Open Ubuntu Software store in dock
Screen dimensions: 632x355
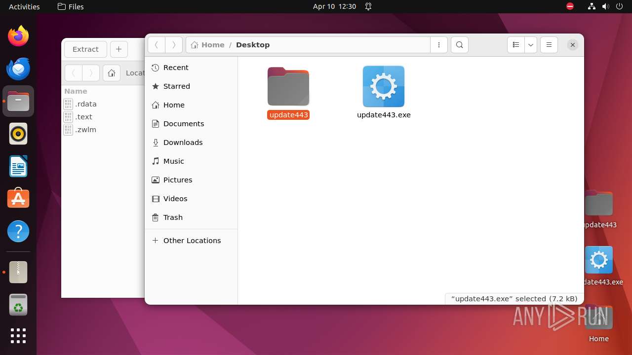[18, 199]
